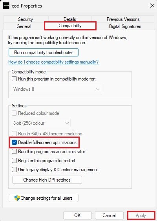Open the Windows 8 compatibility dropdown
Viewport: 157px width, 221px height.
57,89
